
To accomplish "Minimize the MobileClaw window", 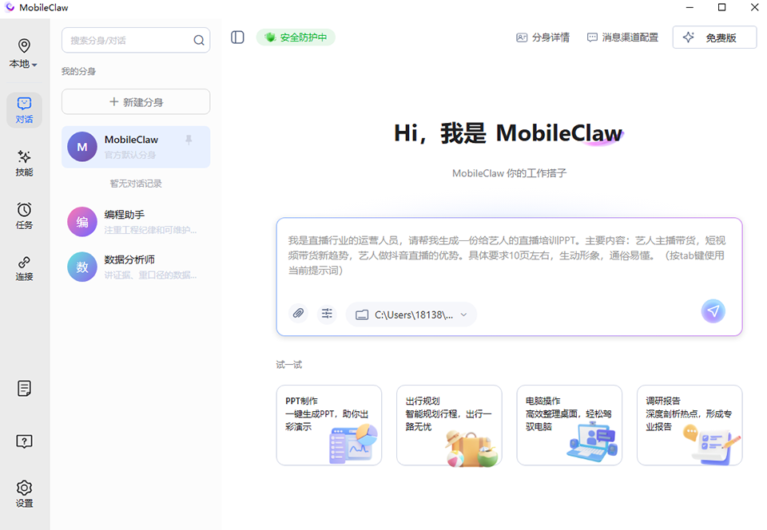I will coord(690,7).
